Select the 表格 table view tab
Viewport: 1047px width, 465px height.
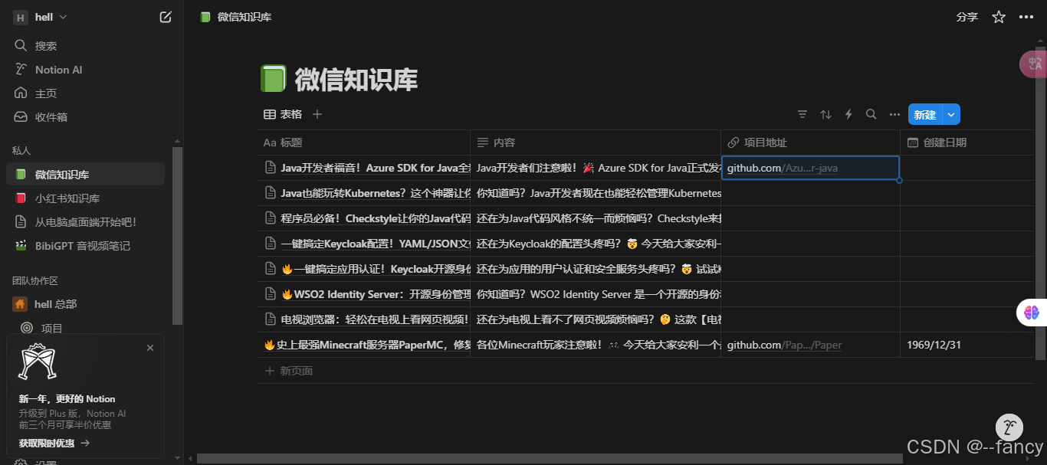point(283,114)
